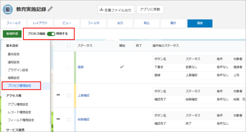
Task: Click the 操作後のステータス column header
Action: [x=166, y=46]
